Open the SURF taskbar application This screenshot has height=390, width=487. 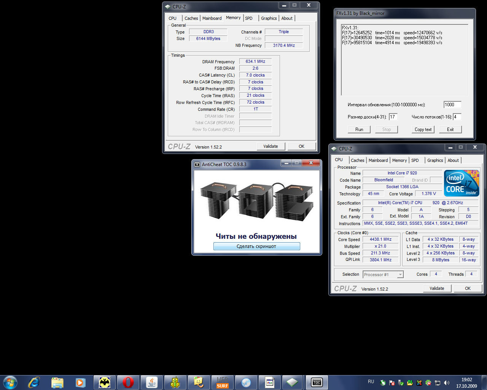pos(223,382)
